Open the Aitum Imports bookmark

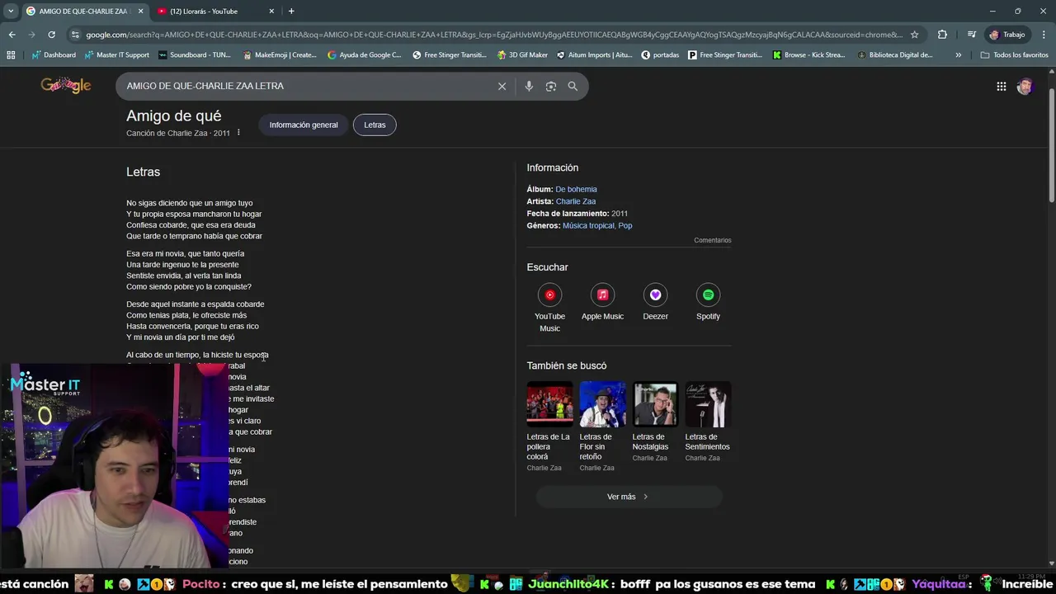point(594,55)
